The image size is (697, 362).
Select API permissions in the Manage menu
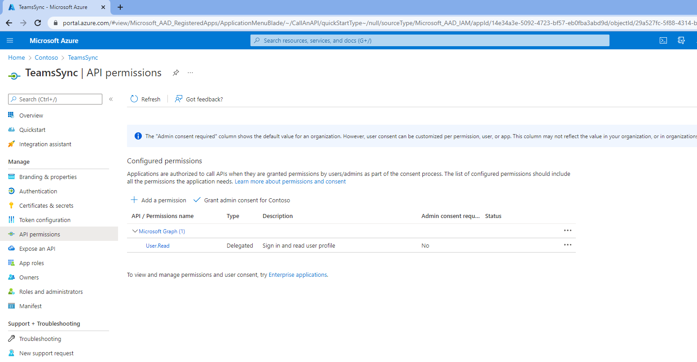coord(59,234)
